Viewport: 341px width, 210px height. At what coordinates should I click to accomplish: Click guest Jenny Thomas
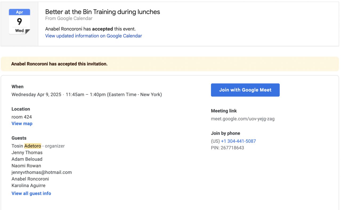27,153
